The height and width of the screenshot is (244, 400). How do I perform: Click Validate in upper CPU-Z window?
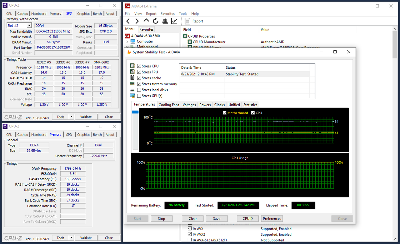[86, 117]
